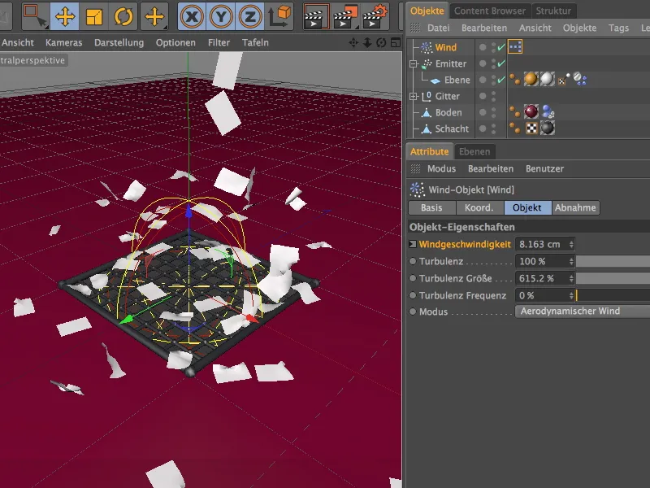
Task: Toggle world/object coordinate system icon
Action: [279, 16]
